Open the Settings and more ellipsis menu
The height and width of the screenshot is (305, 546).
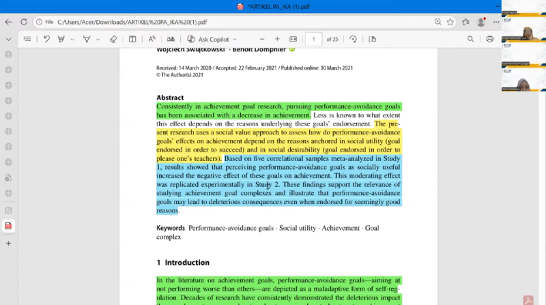(x=496, y=22)
